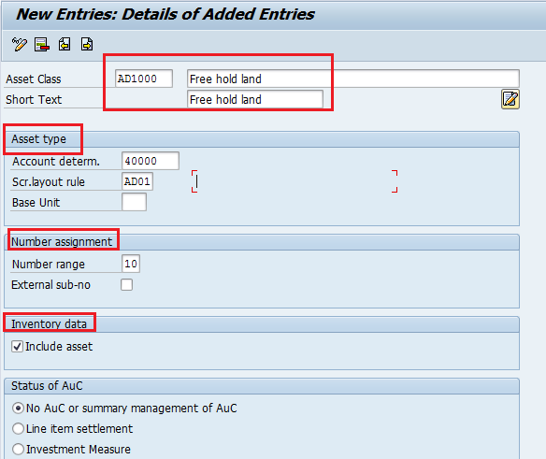The height and width of the screenshot is (459, 546).
Task: Click the Asset Class description field
Action: click(353, 79)
